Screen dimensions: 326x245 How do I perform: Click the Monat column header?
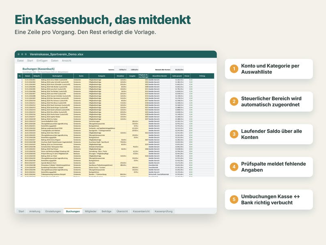(187, 76)
